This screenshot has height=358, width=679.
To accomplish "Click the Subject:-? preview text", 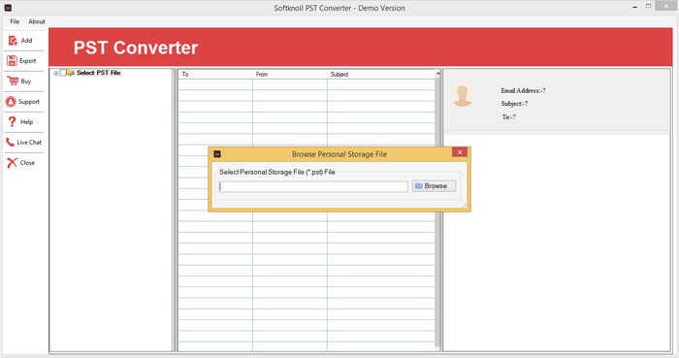I will [x=514, y=104].
